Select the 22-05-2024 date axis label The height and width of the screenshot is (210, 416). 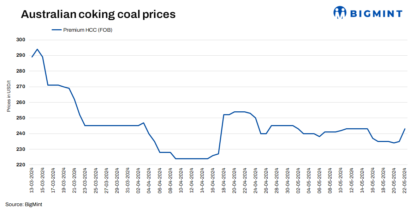tap(405, 180)
